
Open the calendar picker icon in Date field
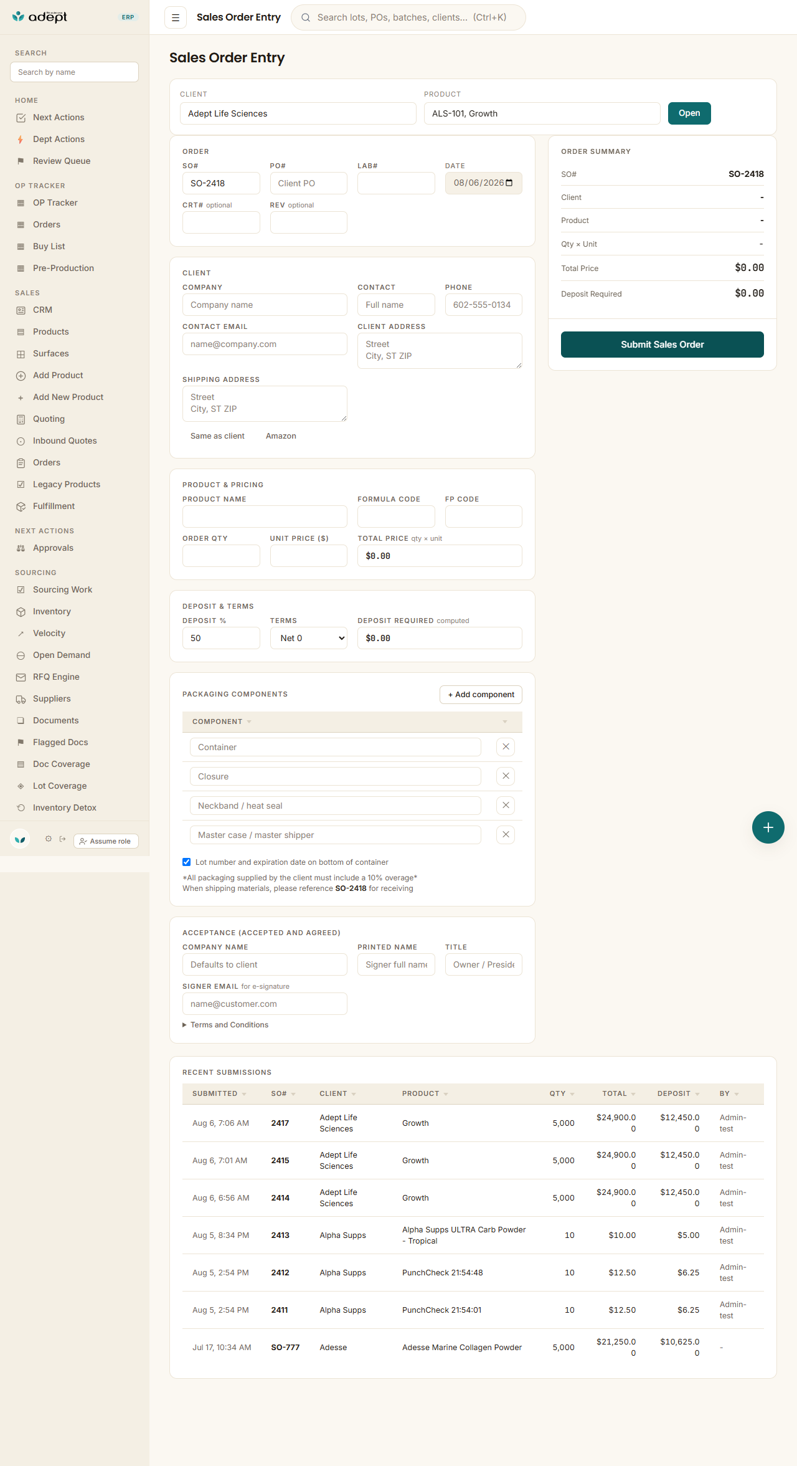[x=509, y=183]
